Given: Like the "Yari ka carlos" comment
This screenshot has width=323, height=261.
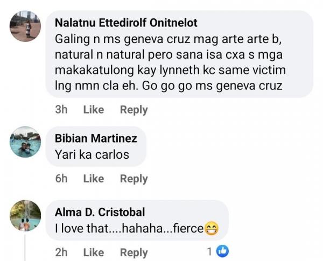Looking at the screenshot, I should click(93, 179).
